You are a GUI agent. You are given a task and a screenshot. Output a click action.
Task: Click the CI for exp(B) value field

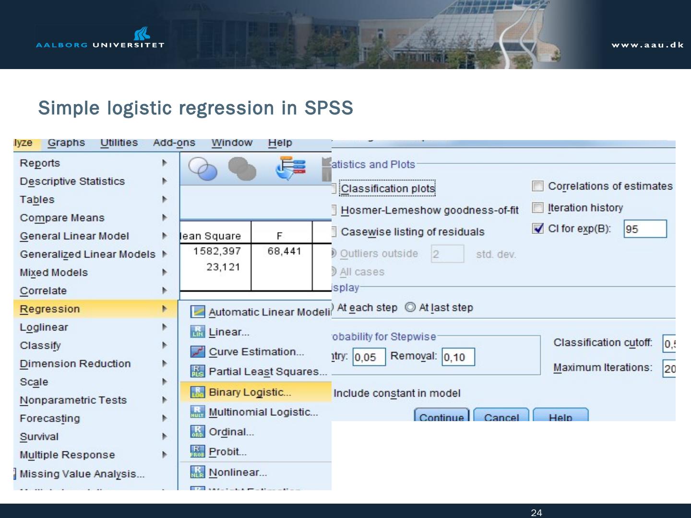[645, 229]
